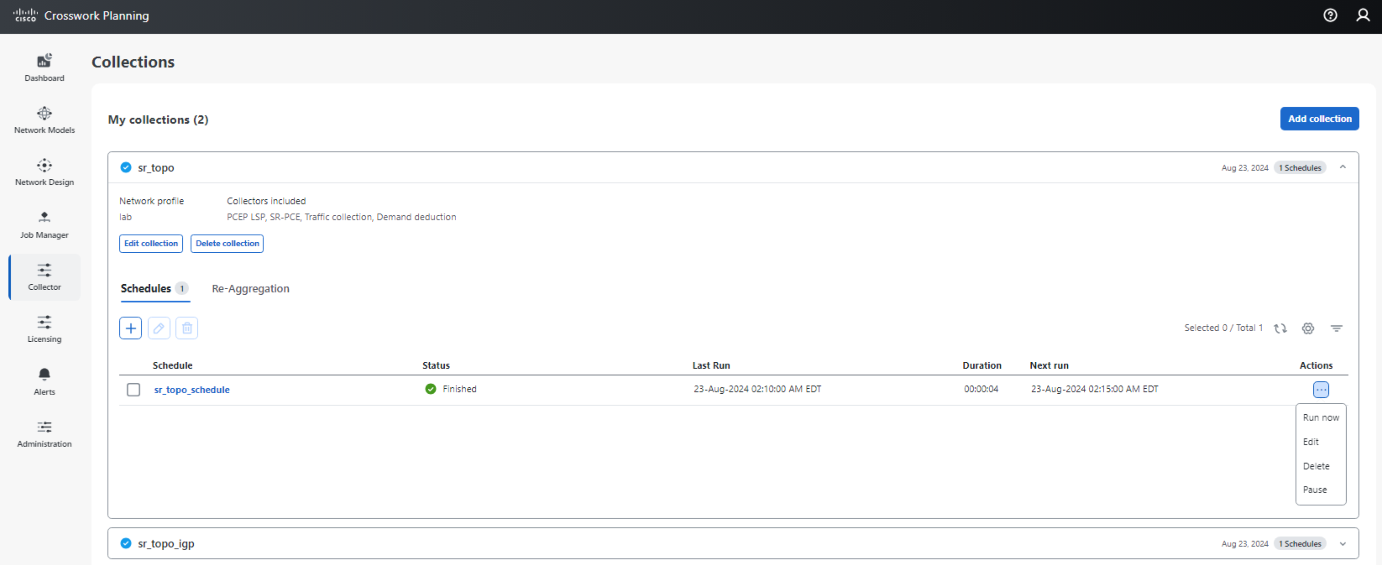The height and width of the screenshot is (565, 1382).
Task: Open schedule actions dropdown menu
Action: click(x=1322, y=389)
